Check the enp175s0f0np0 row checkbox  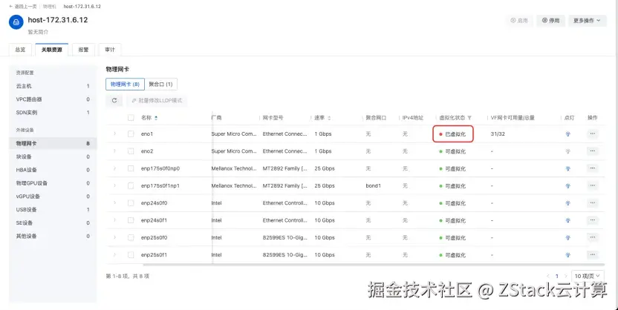pyautogui.click(x=131, y=169)
